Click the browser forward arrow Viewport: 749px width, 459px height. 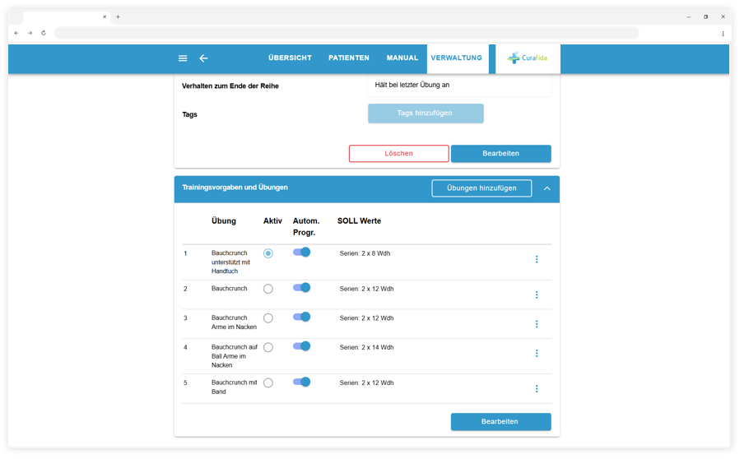pos(30,33)
